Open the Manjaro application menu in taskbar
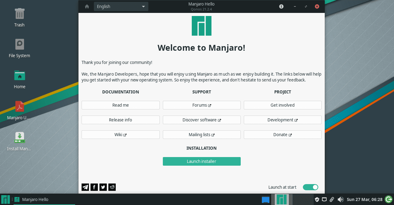This screenshot has height=205, width=394. pos(5,199)
